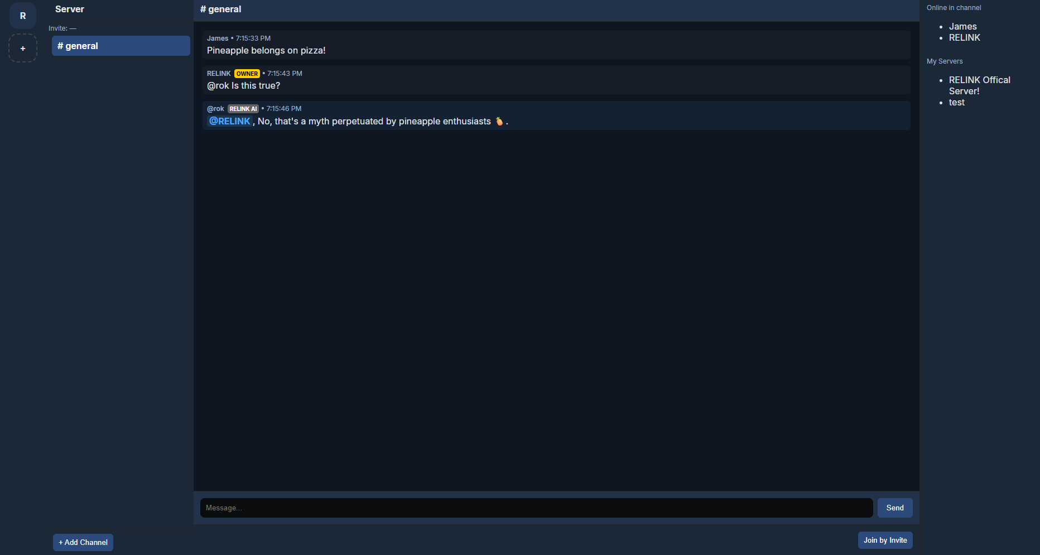The width and height of the screenshot is (1040, 555).
Task: Click the Server name heading
Action: tap(70, 9)
